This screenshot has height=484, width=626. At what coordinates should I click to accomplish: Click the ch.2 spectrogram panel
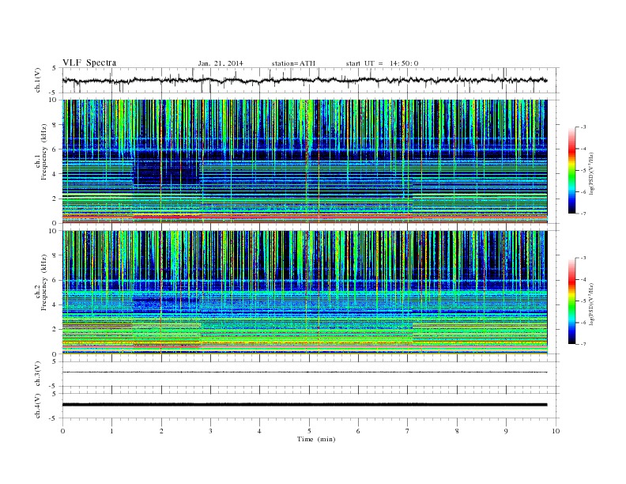tap(305, 293)
